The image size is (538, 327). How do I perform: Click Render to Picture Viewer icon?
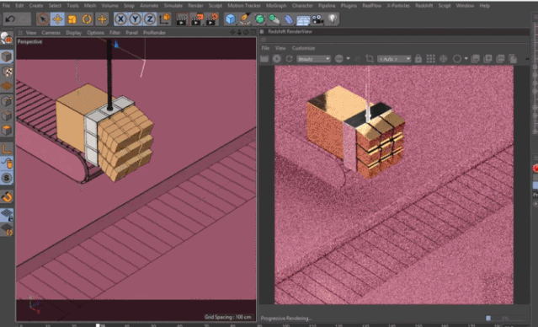pyautogui.click(x=197, y=19)
